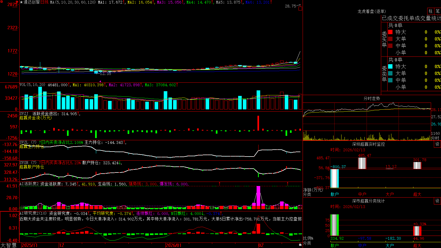
Task: Click the 分时 label on the intraday chart
Action: [435, 138]
